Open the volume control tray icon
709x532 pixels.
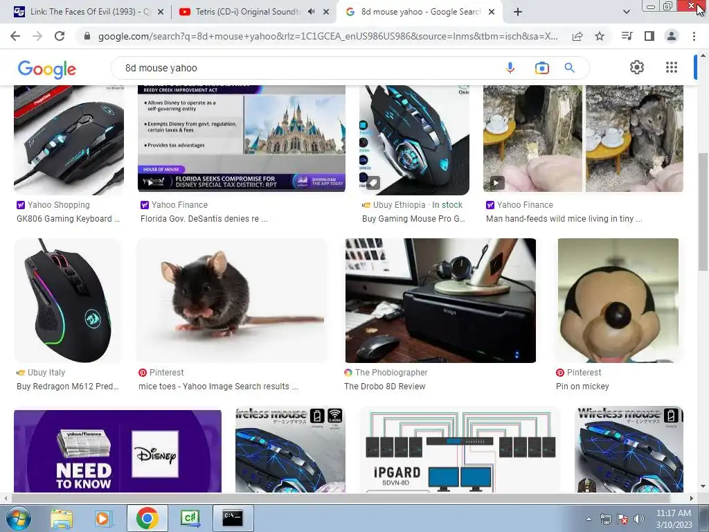point(638,519)
